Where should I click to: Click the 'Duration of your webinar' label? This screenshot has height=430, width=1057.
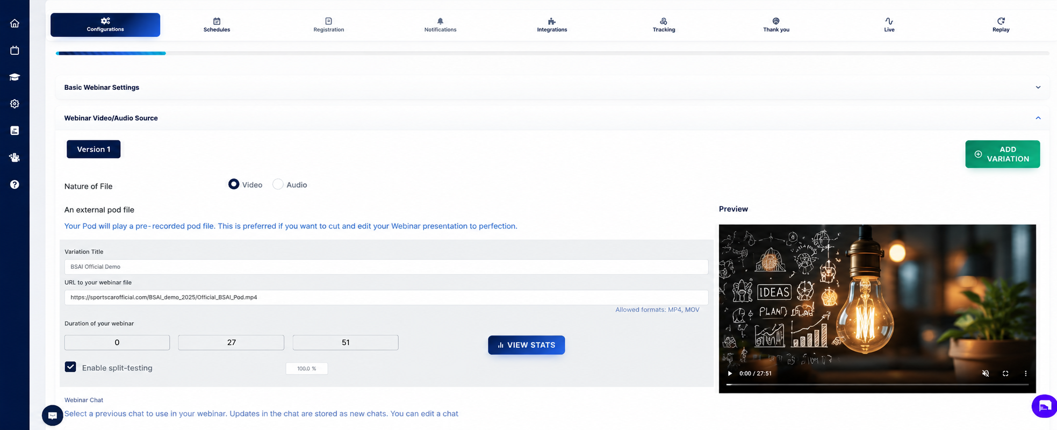[x=99, y=324]
